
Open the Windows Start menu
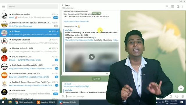point(3,102)
